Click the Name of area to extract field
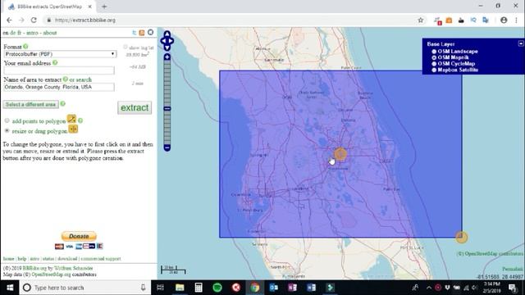 click(x=59, y=87)
